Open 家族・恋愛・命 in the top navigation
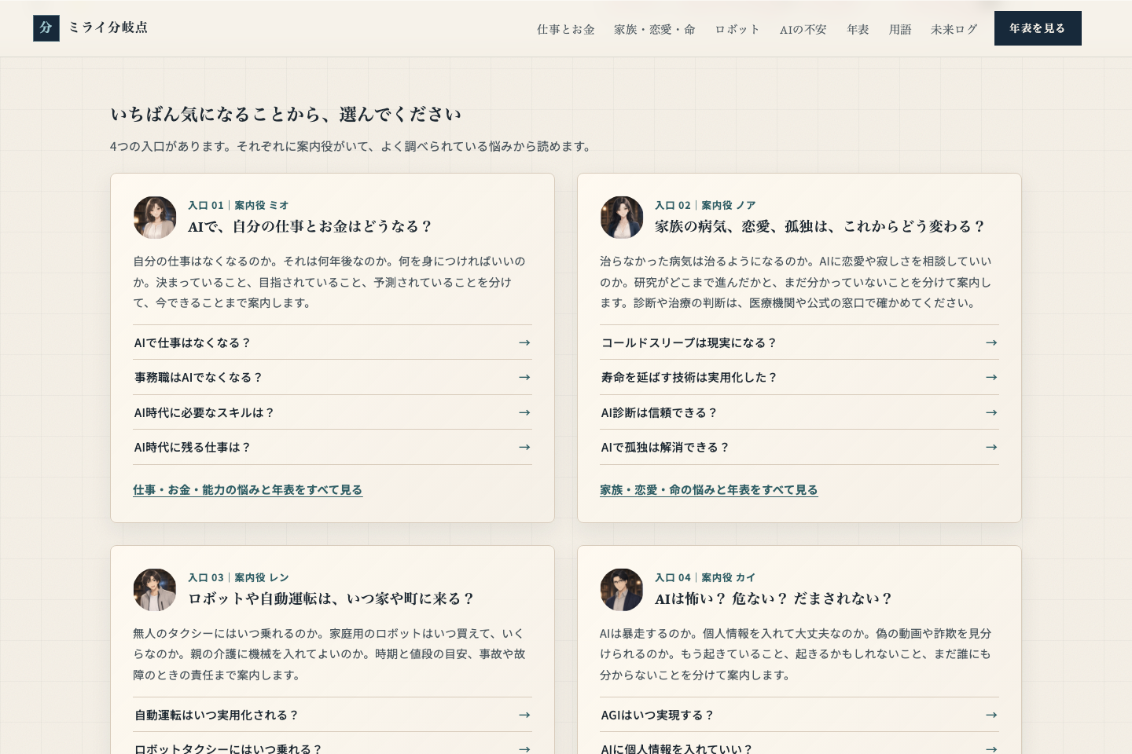Image resolution: width=1132 pixels, height=754 pixels. point(655,29)
